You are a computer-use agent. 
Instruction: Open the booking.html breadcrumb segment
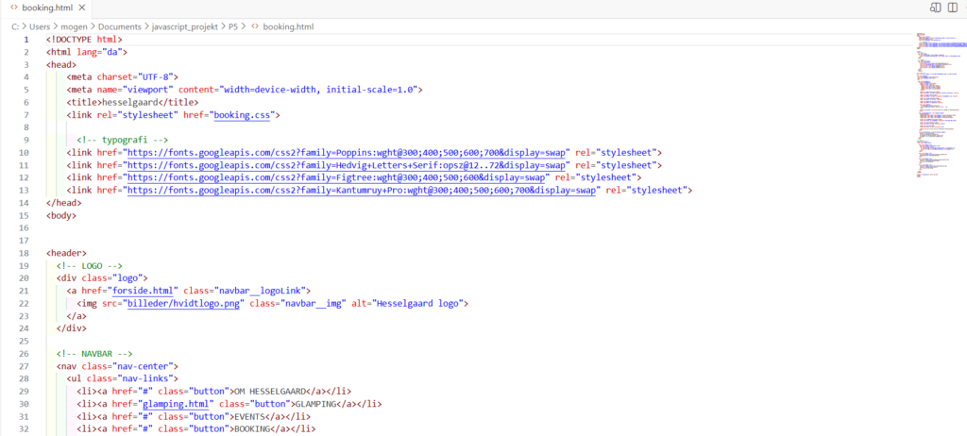click(x=288, y=27)
